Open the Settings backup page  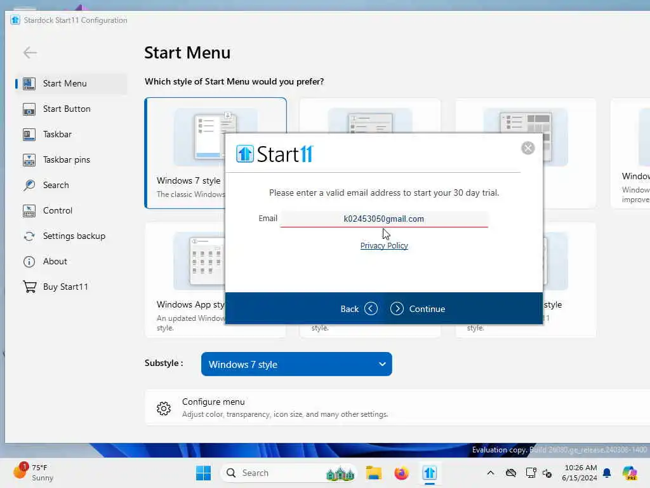point(71,236)
